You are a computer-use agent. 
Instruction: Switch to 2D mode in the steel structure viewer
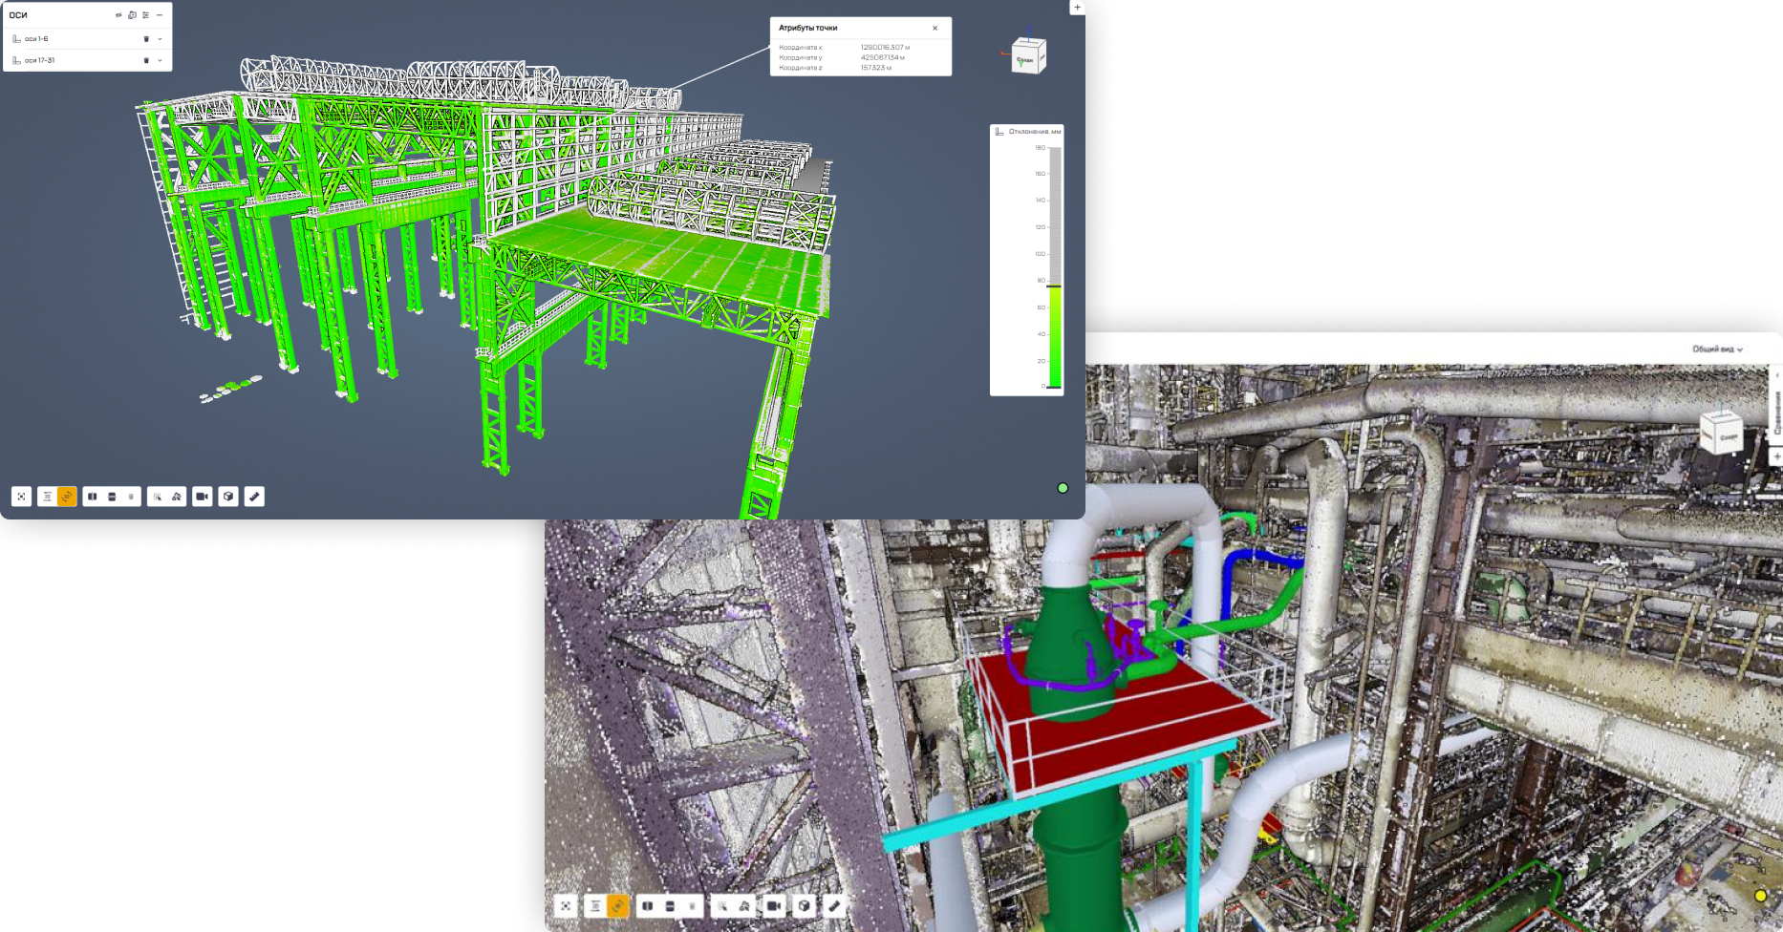coord(47,497)
